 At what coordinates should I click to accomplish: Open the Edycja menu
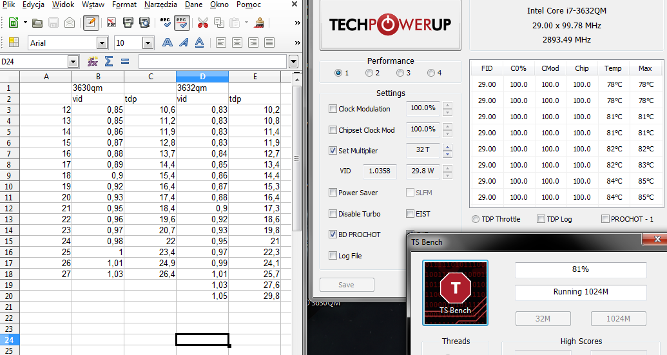tap(33, 5)
